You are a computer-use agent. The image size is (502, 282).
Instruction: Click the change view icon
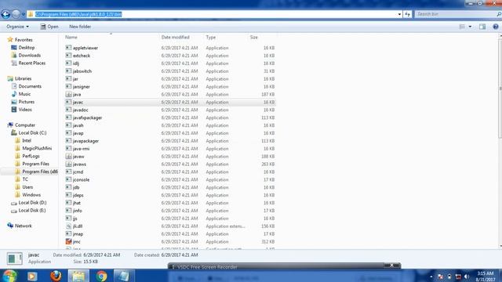(x=462, y=27)
